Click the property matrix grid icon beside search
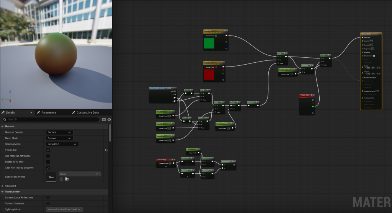The image size is (392, 213). click(x=104, y=119)
